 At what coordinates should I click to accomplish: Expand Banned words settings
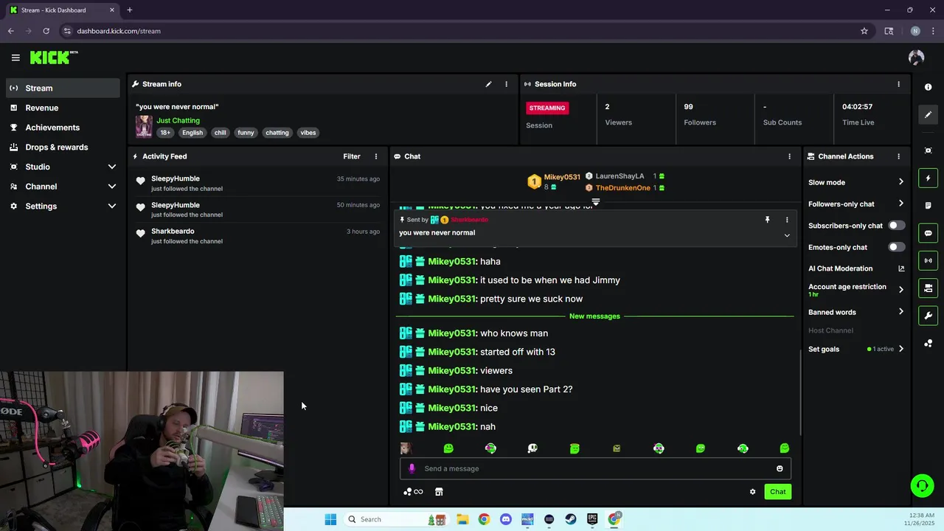(856, 312)
